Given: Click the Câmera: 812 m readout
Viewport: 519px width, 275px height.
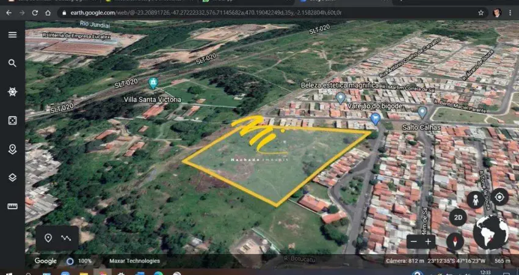Looking at the screenshot, I should click(x=405, y=261).
